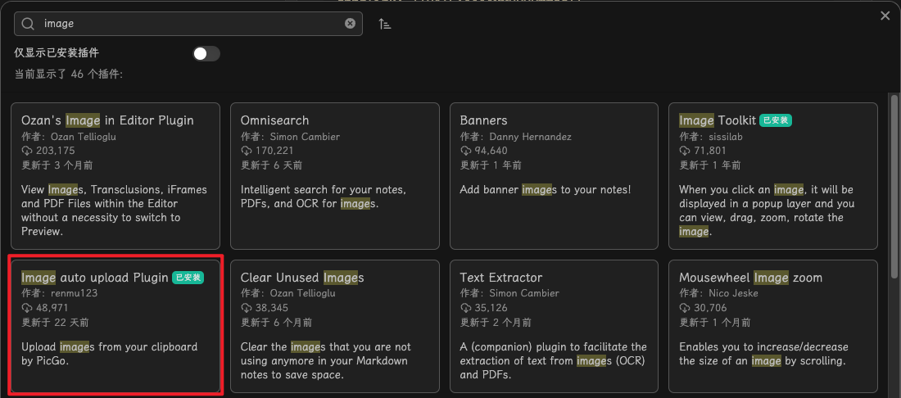Click Image auto upload installed badge
Viewport: 901px width, 398px height.
click(188, 278)
